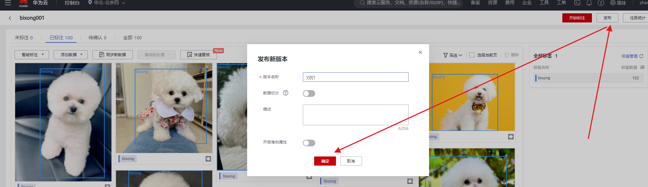
Task: Open the 智能标注 dropdown
Action: [32, 55]
